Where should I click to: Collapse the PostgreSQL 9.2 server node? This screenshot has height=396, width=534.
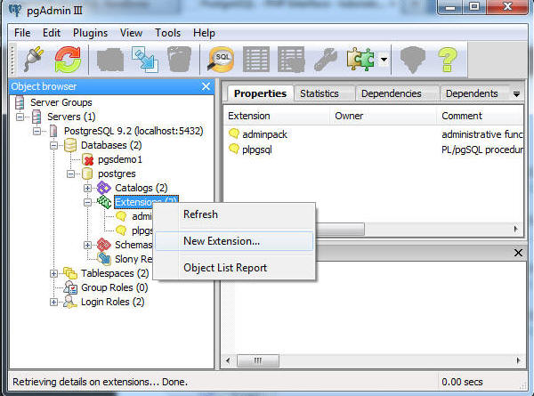pyautogui.click(x=36, y=131)
